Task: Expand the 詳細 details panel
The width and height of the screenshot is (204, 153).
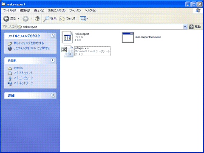Action: 53,95
